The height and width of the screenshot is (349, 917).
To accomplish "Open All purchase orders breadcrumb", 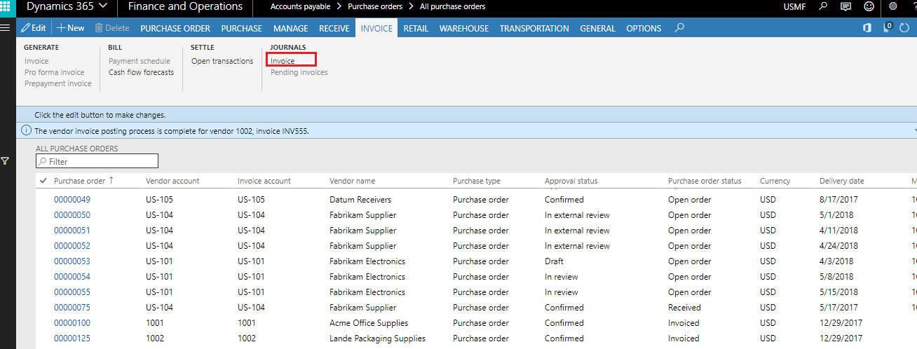I will (x=452, y=6).
